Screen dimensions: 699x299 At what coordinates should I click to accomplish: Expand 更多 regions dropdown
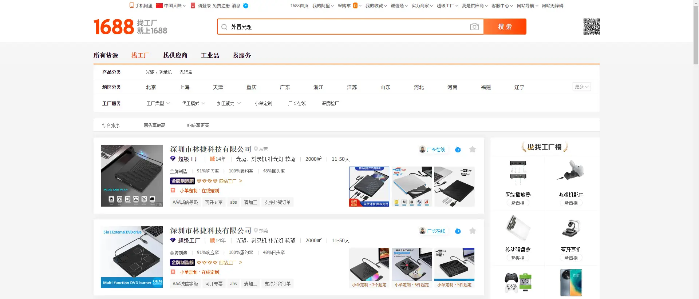[581, 87]
